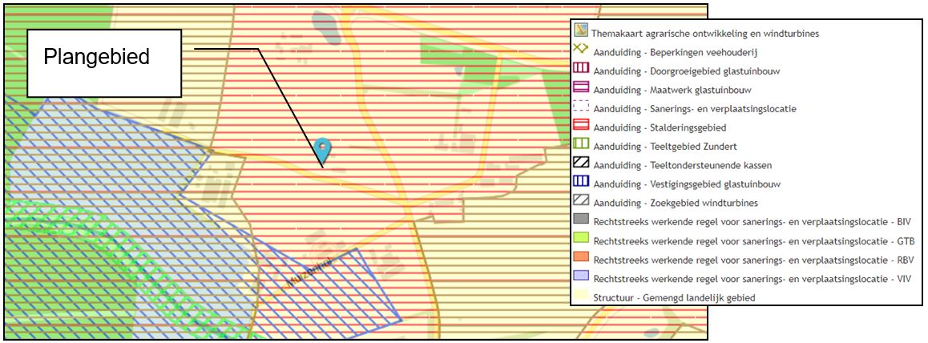The width and height of the screenshot is (928, 343).
Task: Select the Teeltondersteunende kassen hatch symbol
Action: [580, 163]
